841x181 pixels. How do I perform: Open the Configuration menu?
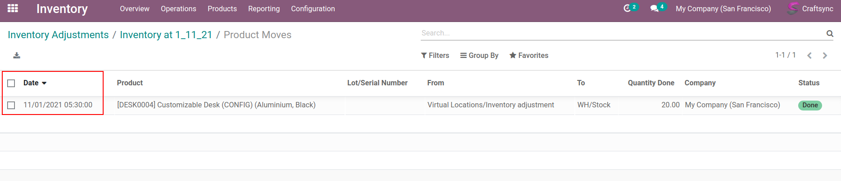pos(313,9)
